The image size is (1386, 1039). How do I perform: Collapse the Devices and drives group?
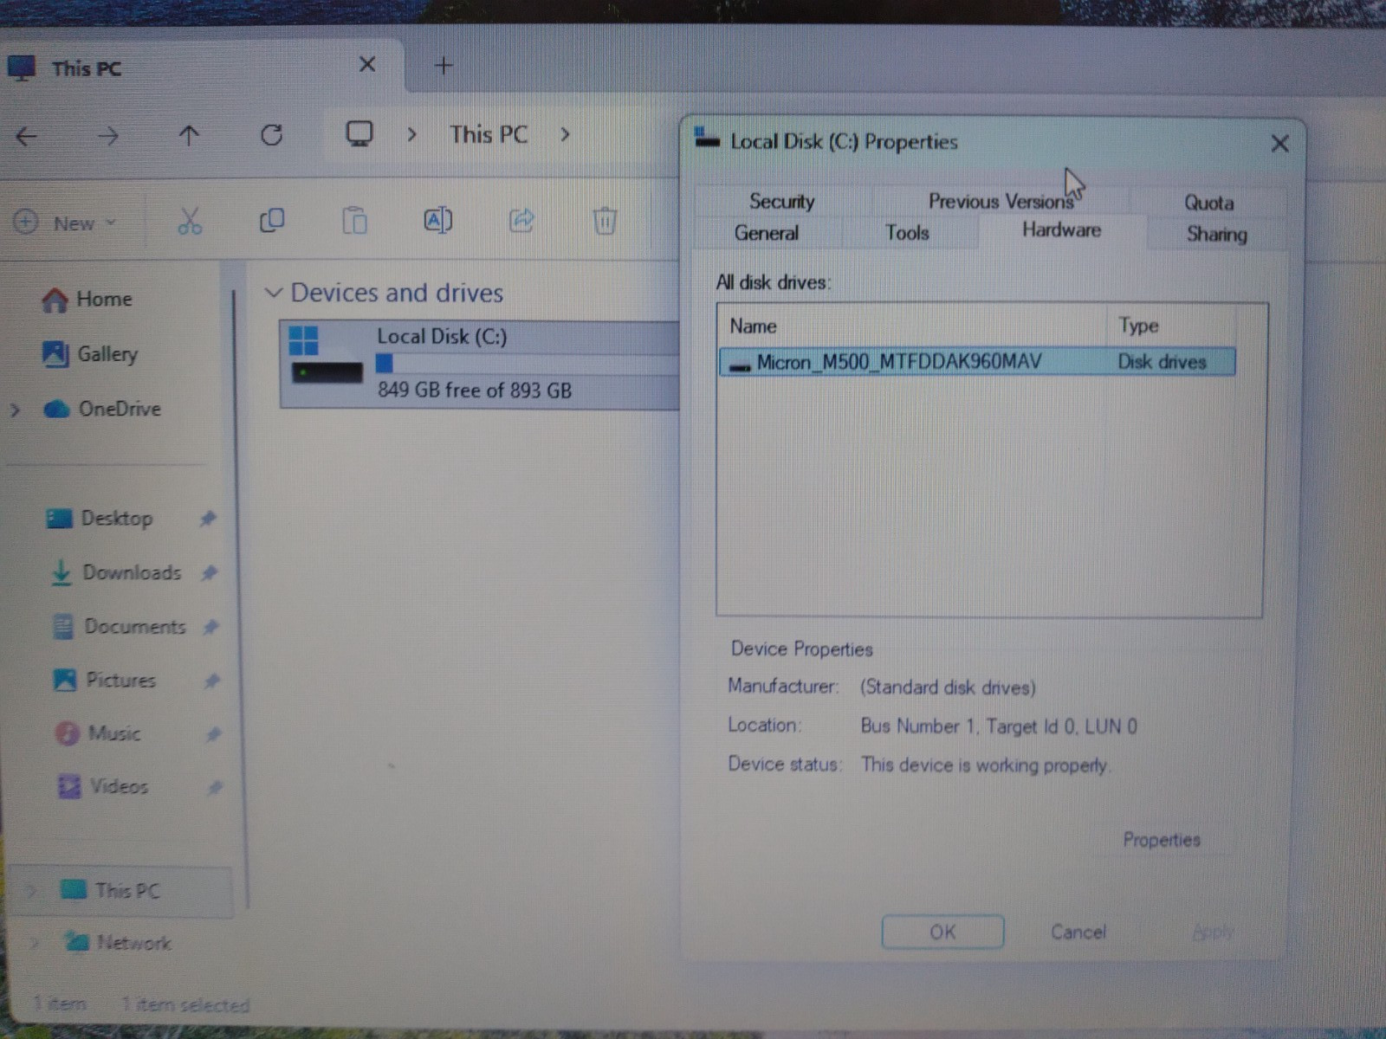[274, 294]
